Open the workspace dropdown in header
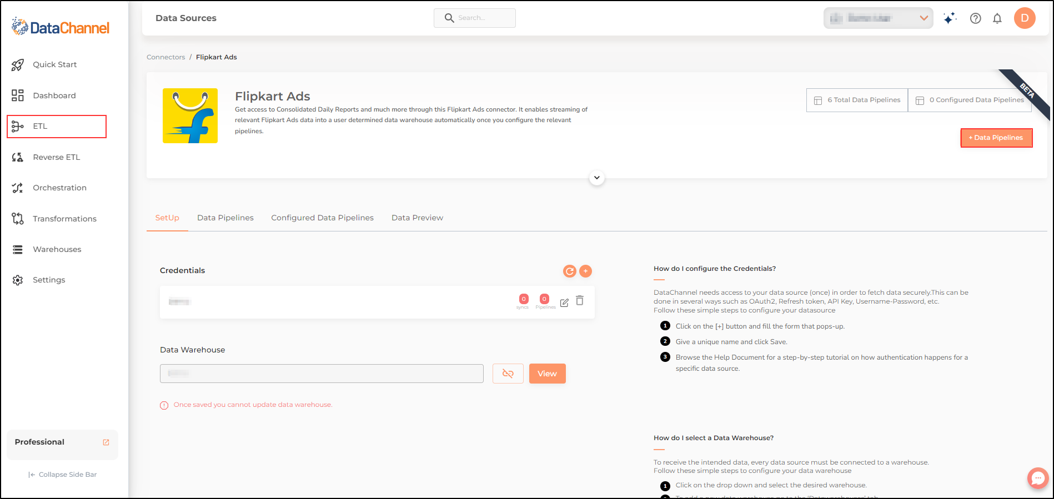The height and width of the screenshot is (499, 1054). click(878, 18)
